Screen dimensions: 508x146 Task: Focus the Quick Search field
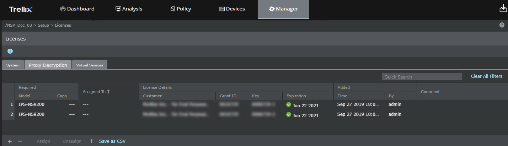pos(422,77)
